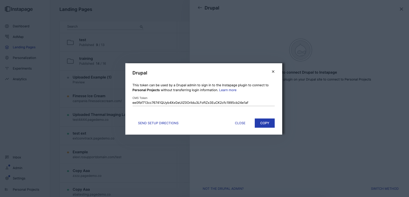Click the test folder icon
The width and height of the screenshot is (409, 197).
click(70, 43)
